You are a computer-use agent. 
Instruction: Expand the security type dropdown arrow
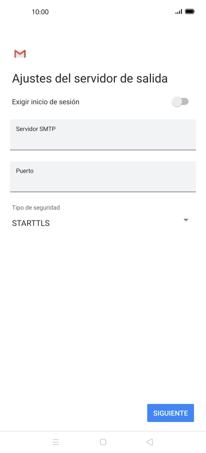186,220
